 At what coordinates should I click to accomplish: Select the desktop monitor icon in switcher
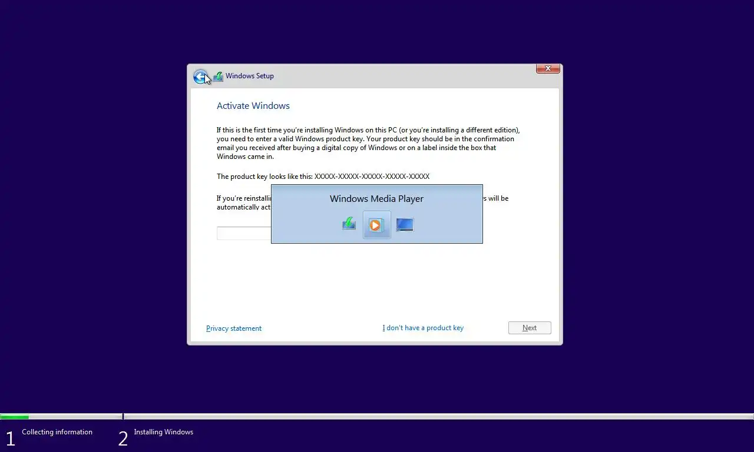(x=405, y=224)
